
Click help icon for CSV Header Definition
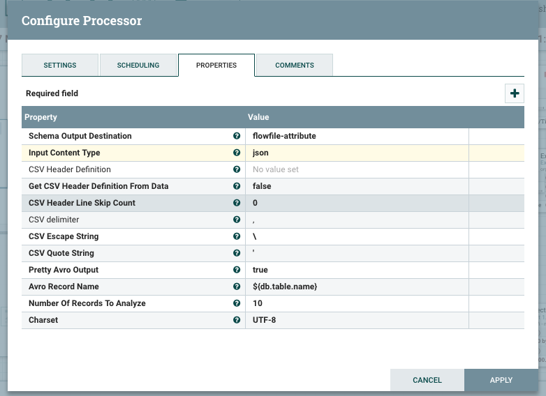(x=237, y=169)
